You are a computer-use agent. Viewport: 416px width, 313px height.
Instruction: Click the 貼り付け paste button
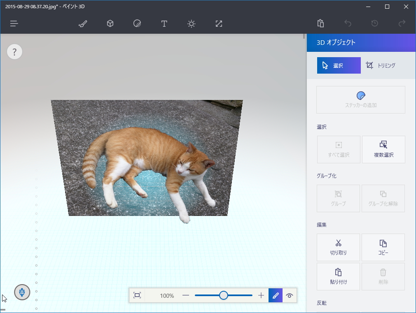click(x=338, y=276)
